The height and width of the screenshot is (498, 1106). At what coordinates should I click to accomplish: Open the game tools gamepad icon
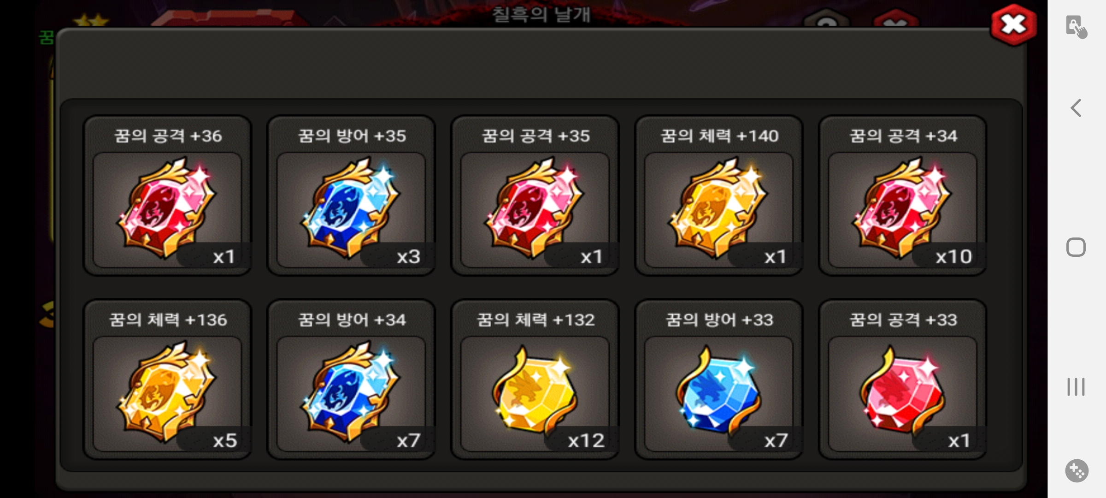pos(1077,471)
